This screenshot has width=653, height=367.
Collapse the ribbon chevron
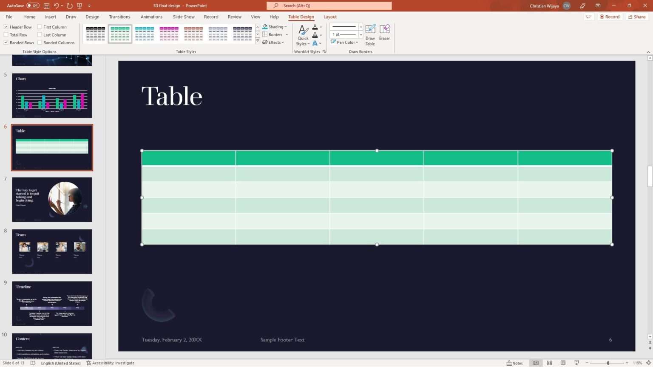648,52
